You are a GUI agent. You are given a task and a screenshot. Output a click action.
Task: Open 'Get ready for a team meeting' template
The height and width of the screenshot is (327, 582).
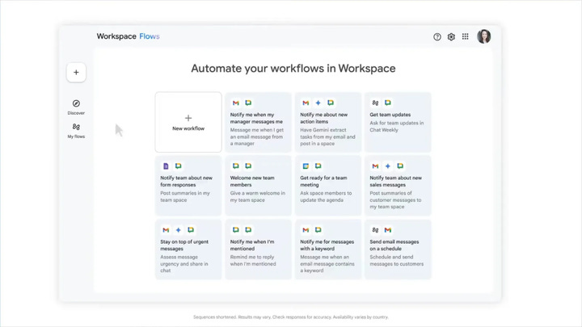click(327, 186)
